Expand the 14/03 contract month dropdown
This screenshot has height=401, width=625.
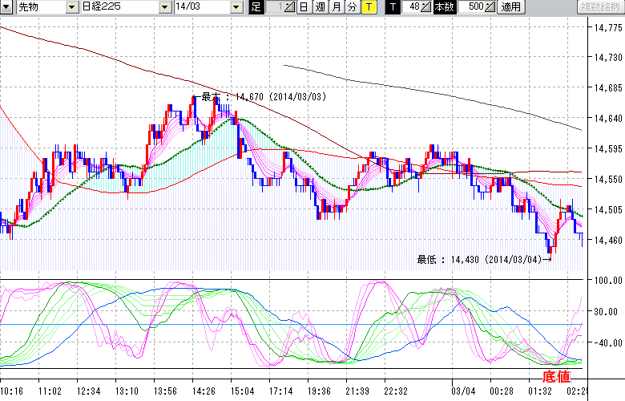pyautogui.click(x=236, y=7)
